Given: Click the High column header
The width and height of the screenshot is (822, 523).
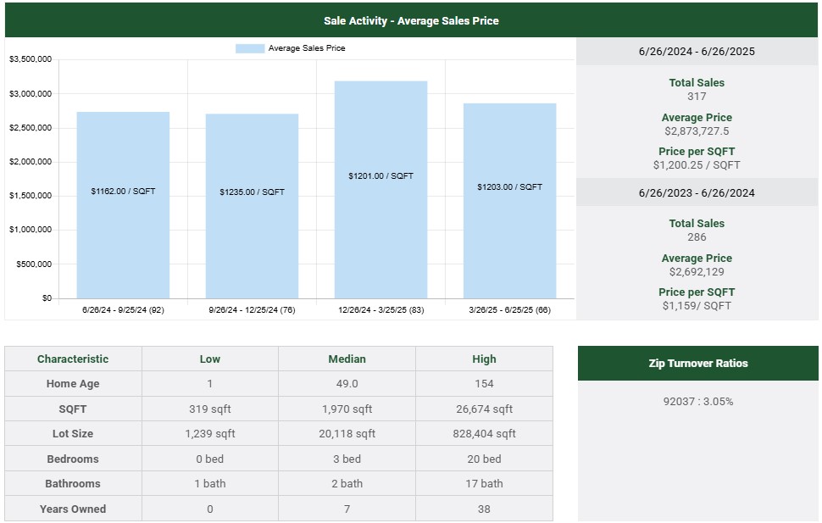Looking at the screenshot, I should coord(484,359).
